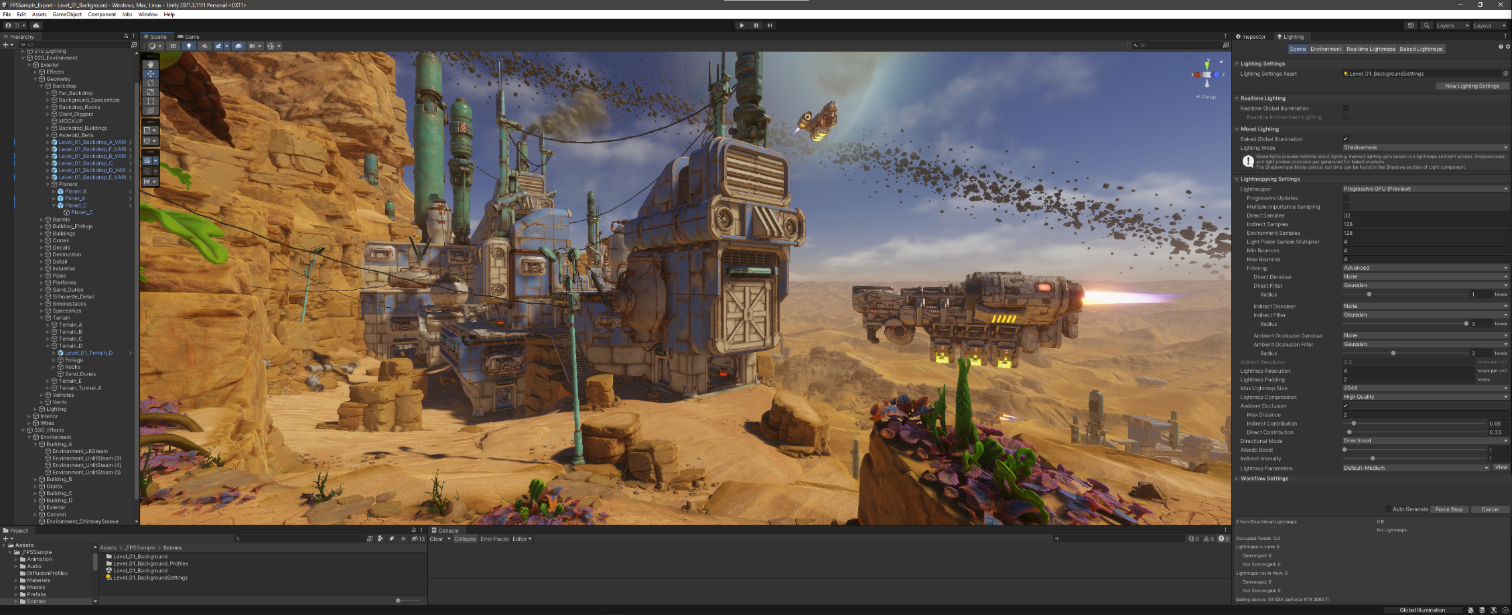Enable Multiple Importance Sampling checkbox
1512x615 pixels.
coord(1345,206)
